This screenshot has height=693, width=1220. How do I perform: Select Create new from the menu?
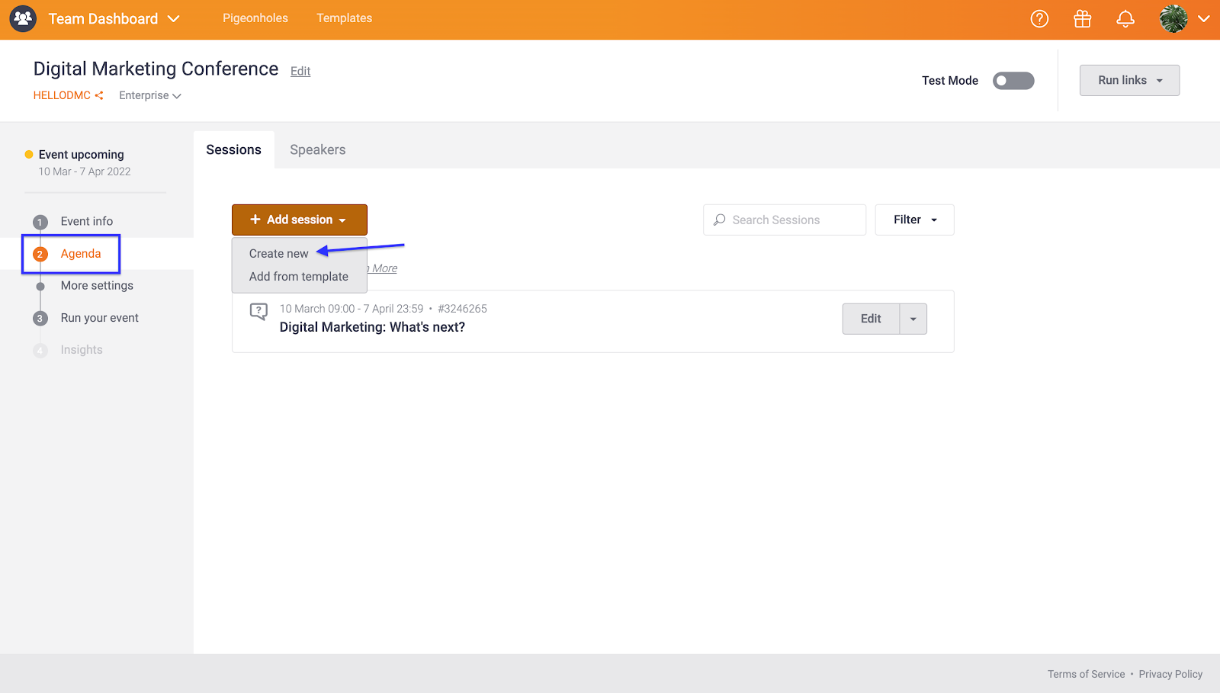(279, 254)
